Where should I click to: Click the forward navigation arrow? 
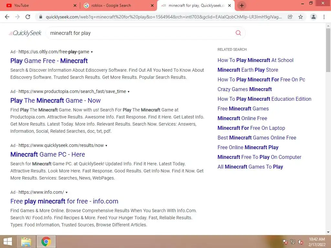pyautogui.click(x=17, y=17)
